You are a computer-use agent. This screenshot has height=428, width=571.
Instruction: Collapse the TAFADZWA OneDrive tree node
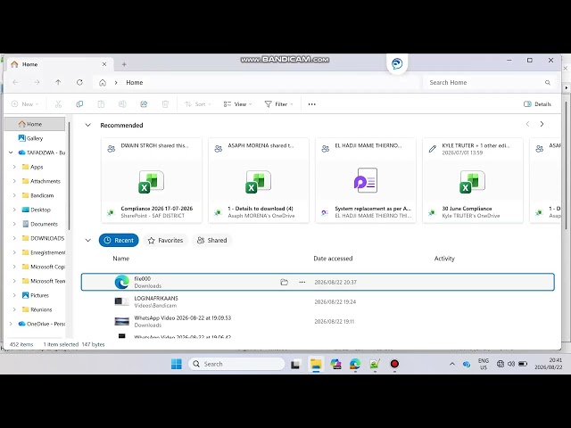click(x=11, y=152)
